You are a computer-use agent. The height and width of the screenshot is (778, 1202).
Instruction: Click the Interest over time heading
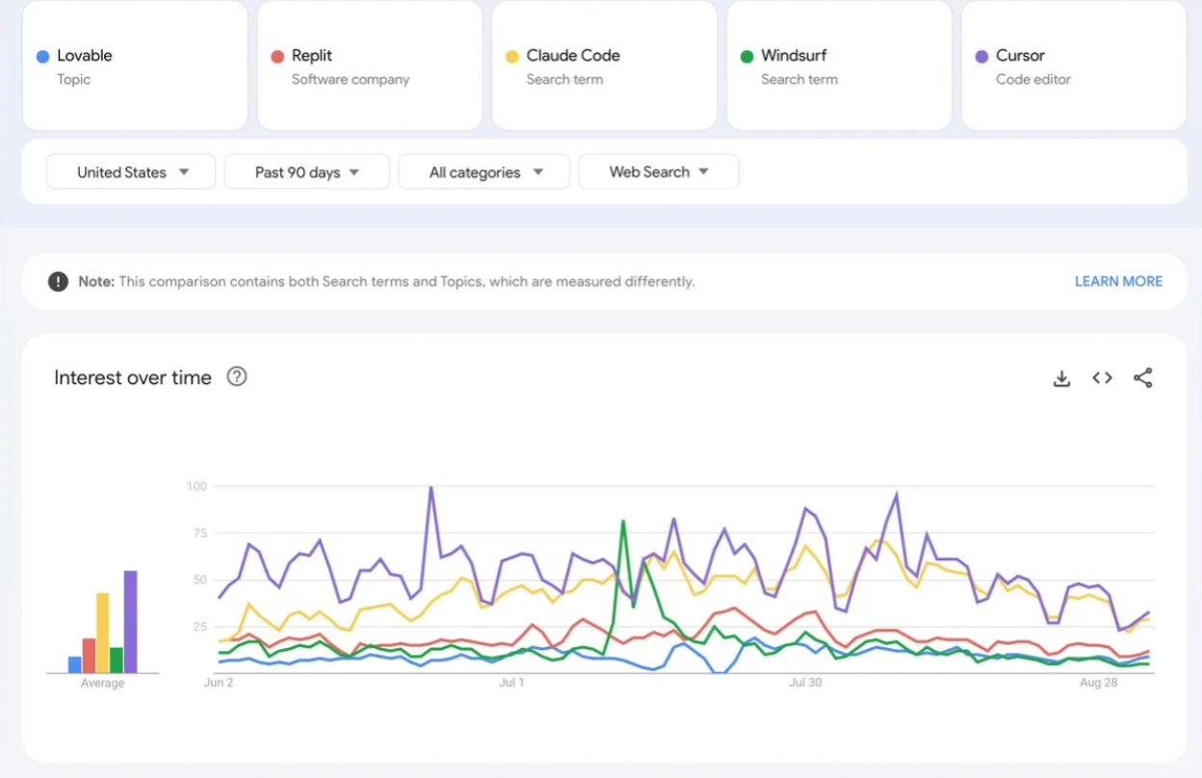(133, 377)
